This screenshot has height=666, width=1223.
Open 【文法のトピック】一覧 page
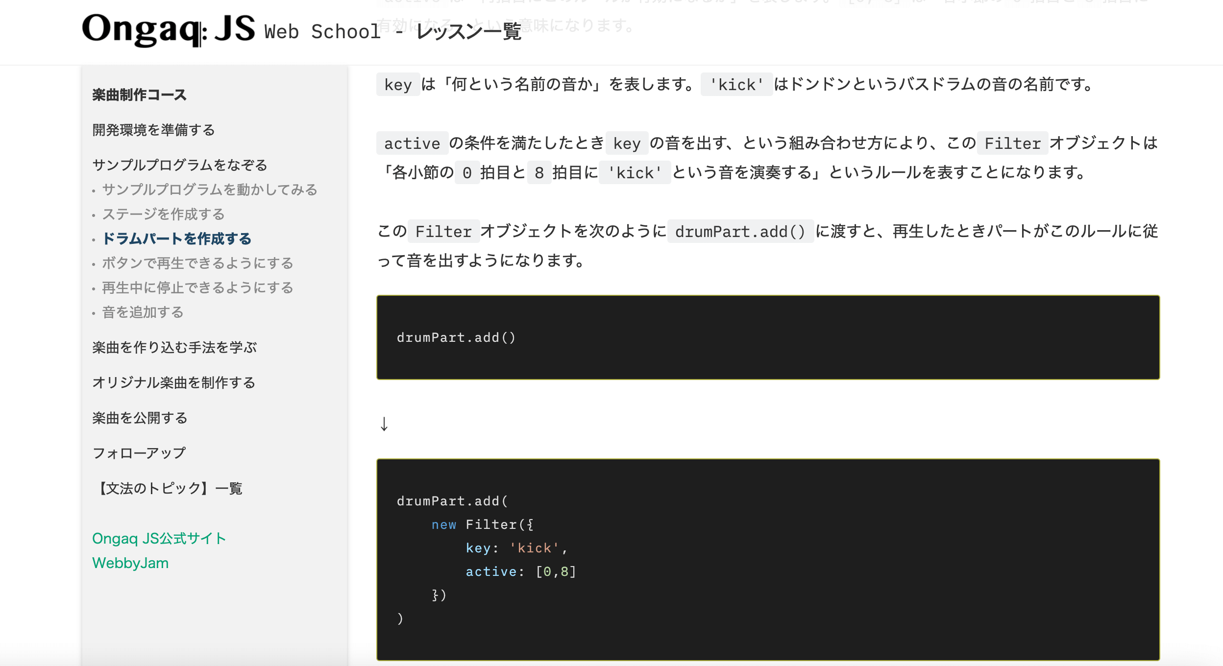[x=168, y=488]
